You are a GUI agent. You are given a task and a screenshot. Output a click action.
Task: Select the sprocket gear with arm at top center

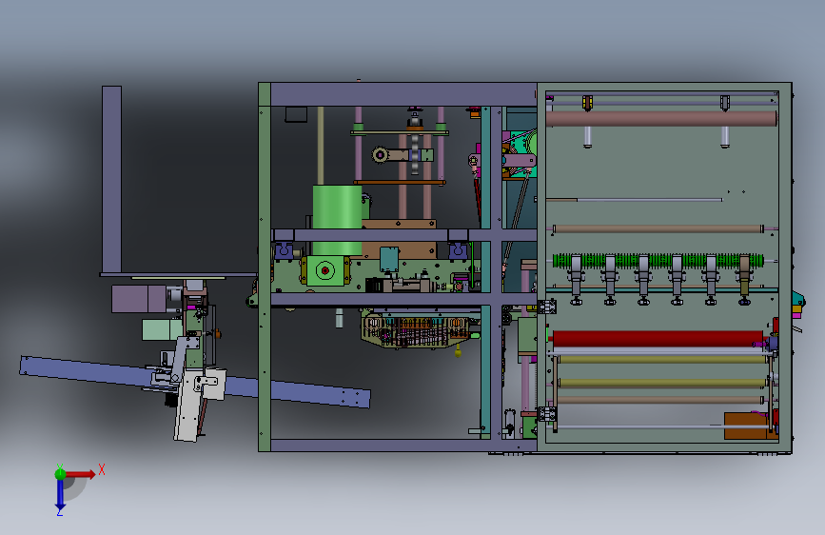403,155
